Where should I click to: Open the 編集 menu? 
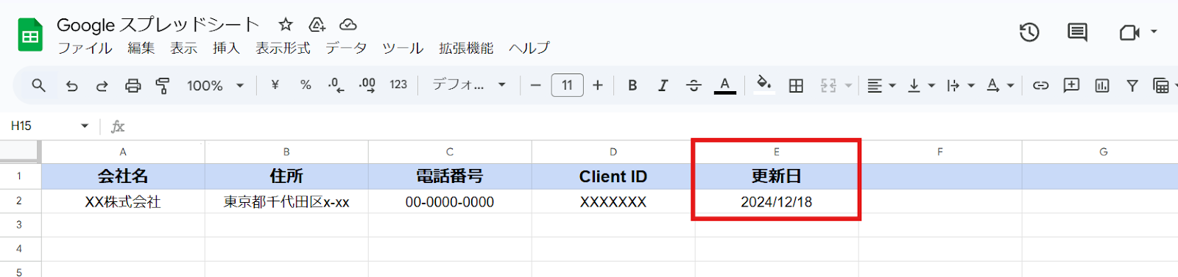141,48
